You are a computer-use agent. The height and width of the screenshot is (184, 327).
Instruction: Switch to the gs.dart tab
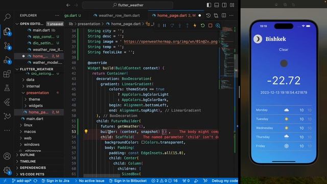73,15
